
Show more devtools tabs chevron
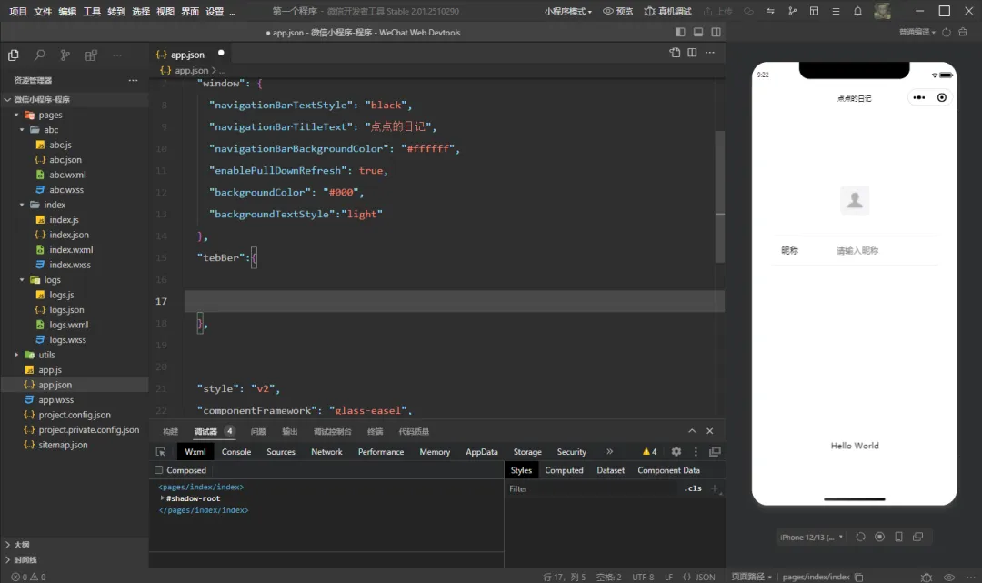coord(609,451)
